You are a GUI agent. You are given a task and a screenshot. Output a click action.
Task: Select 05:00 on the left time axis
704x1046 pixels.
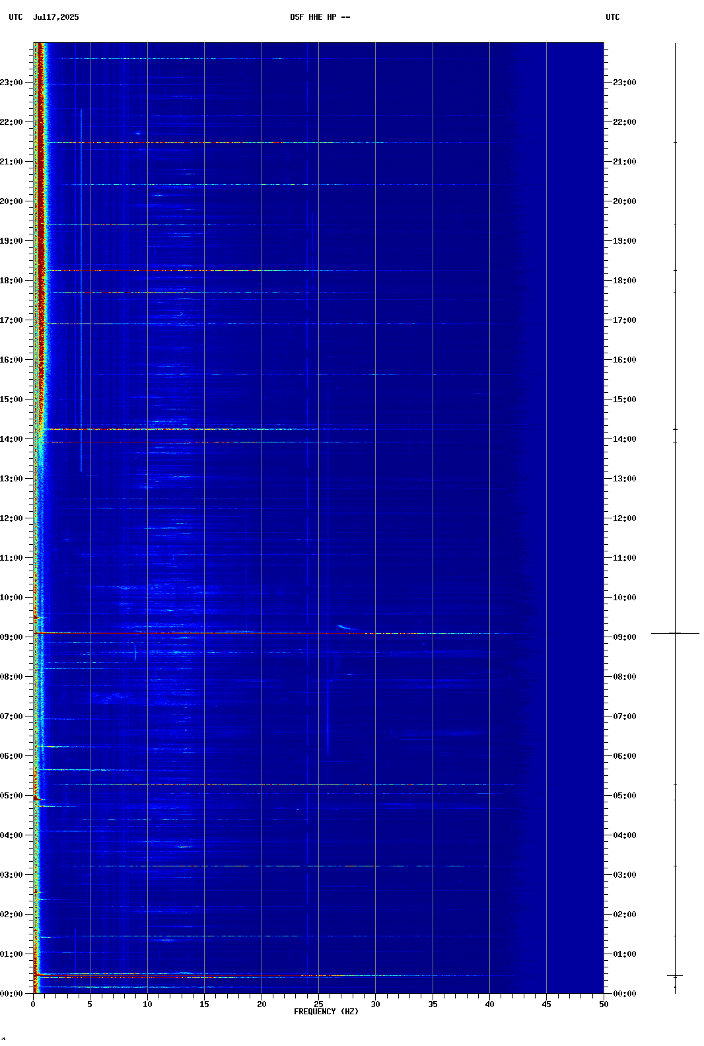click(11, 796)
